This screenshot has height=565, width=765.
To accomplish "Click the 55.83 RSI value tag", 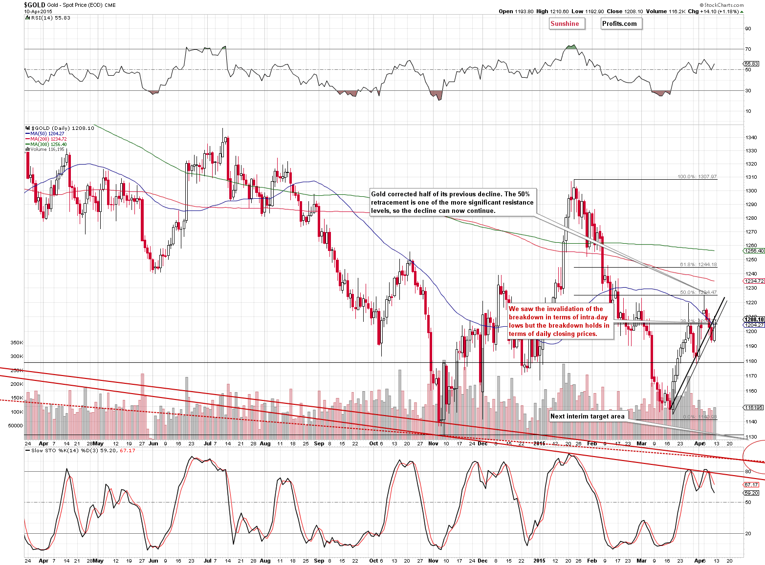I will [751, 63].
